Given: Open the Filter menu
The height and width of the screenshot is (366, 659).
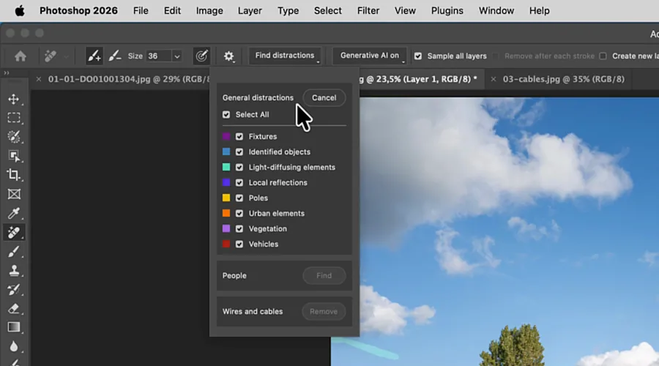Looking at the screenshot, I should [x=368, y=11].
